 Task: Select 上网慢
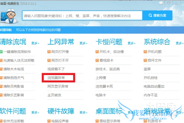101,78
